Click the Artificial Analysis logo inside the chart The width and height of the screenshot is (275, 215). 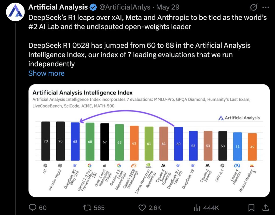221,118
